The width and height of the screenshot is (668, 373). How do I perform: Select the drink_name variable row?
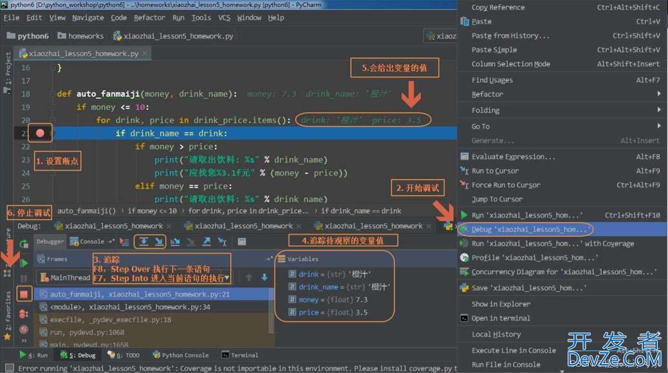[339, 287]
